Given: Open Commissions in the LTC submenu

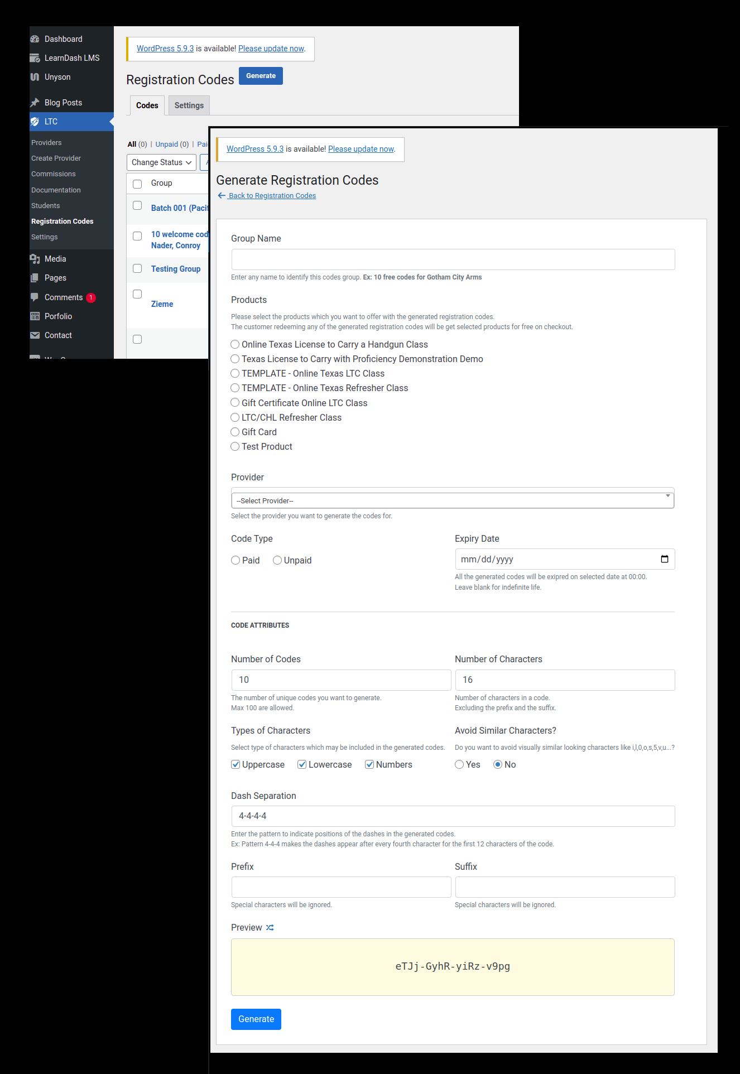Looking at the screenshot, I should [x=54, y=174].
